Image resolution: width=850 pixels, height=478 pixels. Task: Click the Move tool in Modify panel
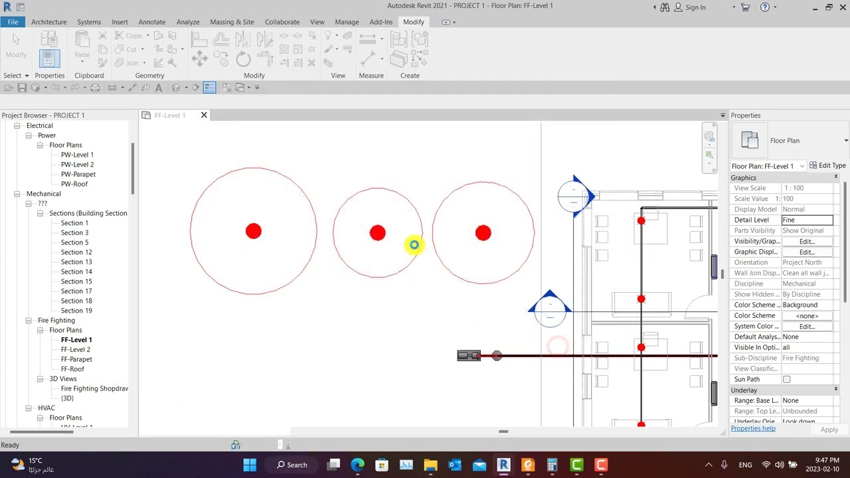pos(199,59)
